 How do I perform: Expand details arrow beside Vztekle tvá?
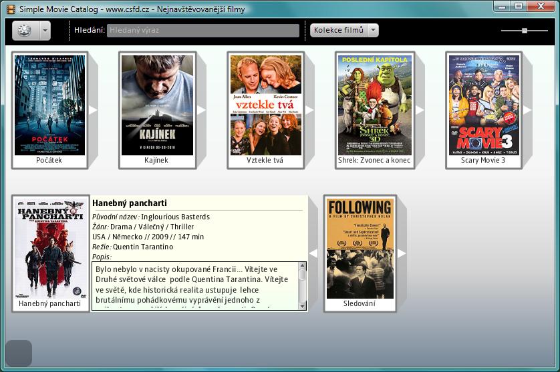(x=309, y=110)
